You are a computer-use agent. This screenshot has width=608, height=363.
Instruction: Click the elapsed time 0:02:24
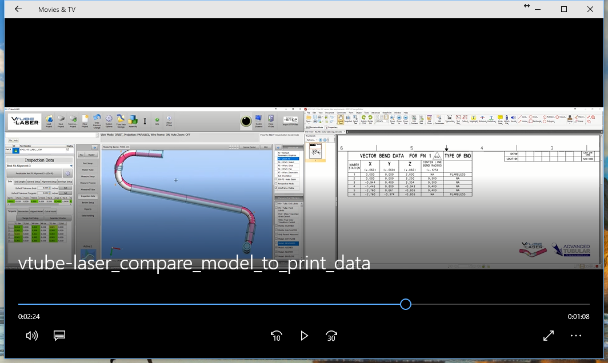click(x=29, y=317)
